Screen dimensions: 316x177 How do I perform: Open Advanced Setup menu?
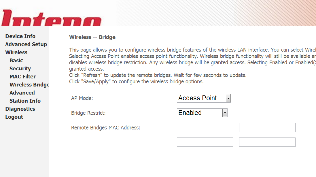coord(26,44)
